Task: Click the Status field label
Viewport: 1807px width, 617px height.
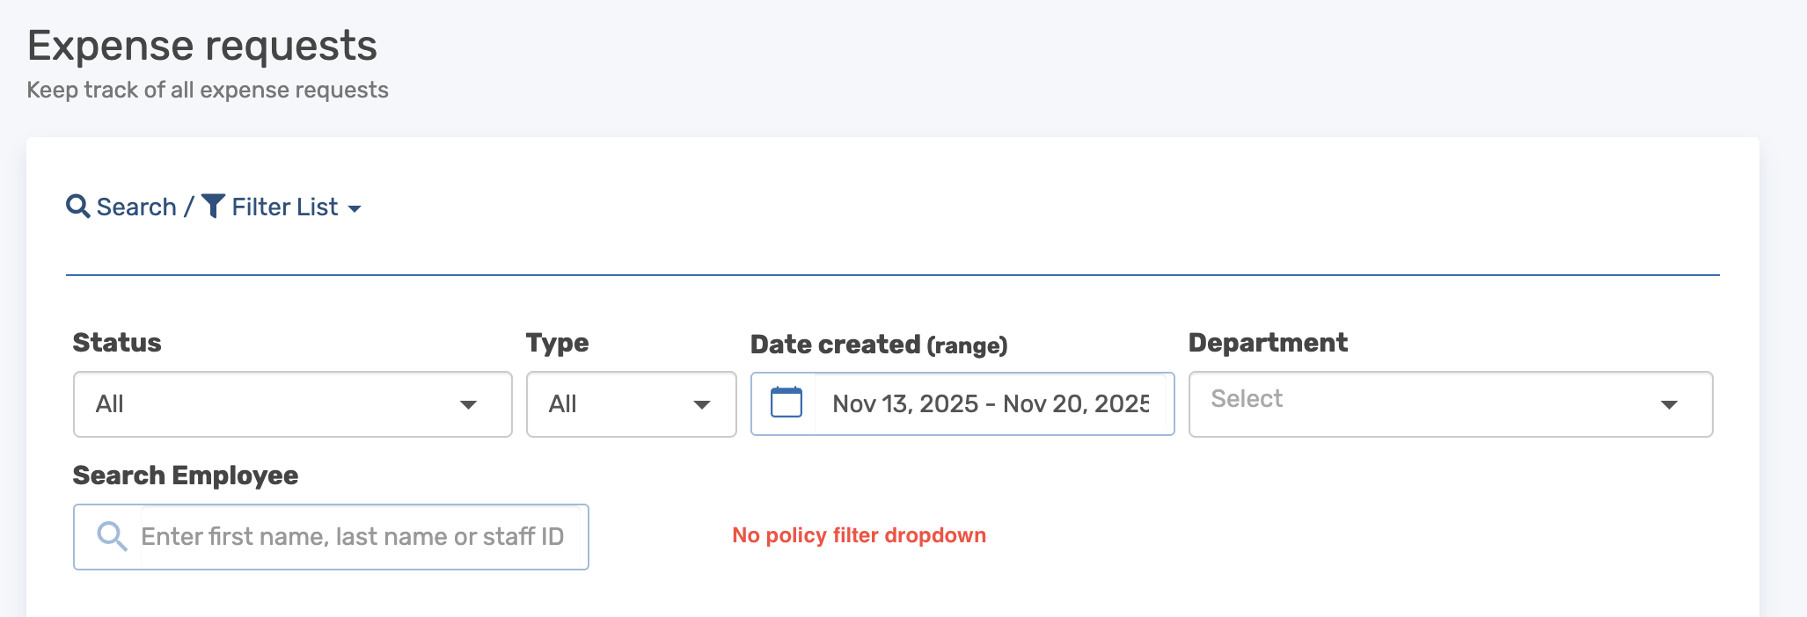Action: [x=117, y=342]
